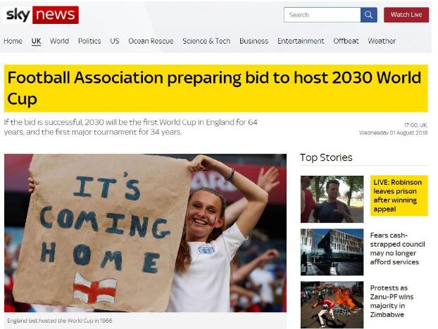Screen dimensions: 438x329
Task: Go to the Home section
Action: (x=13, y=41)
